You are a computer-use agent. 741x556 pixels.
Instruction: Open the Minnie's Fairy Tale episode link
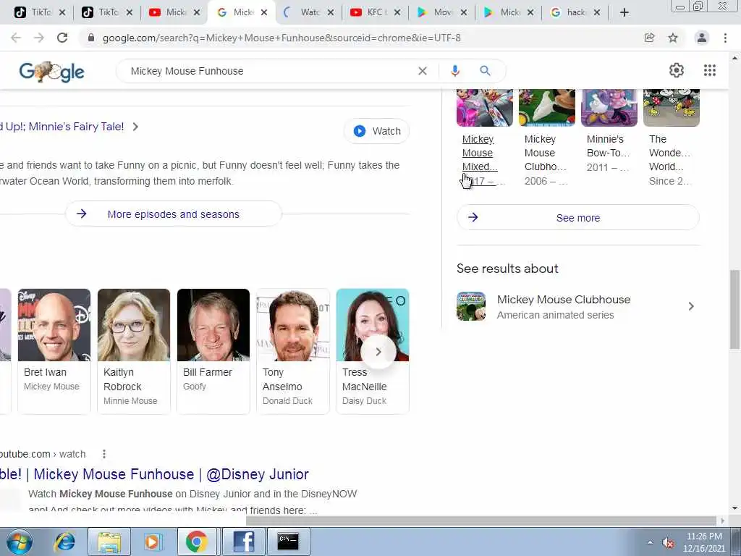[62, 127]
